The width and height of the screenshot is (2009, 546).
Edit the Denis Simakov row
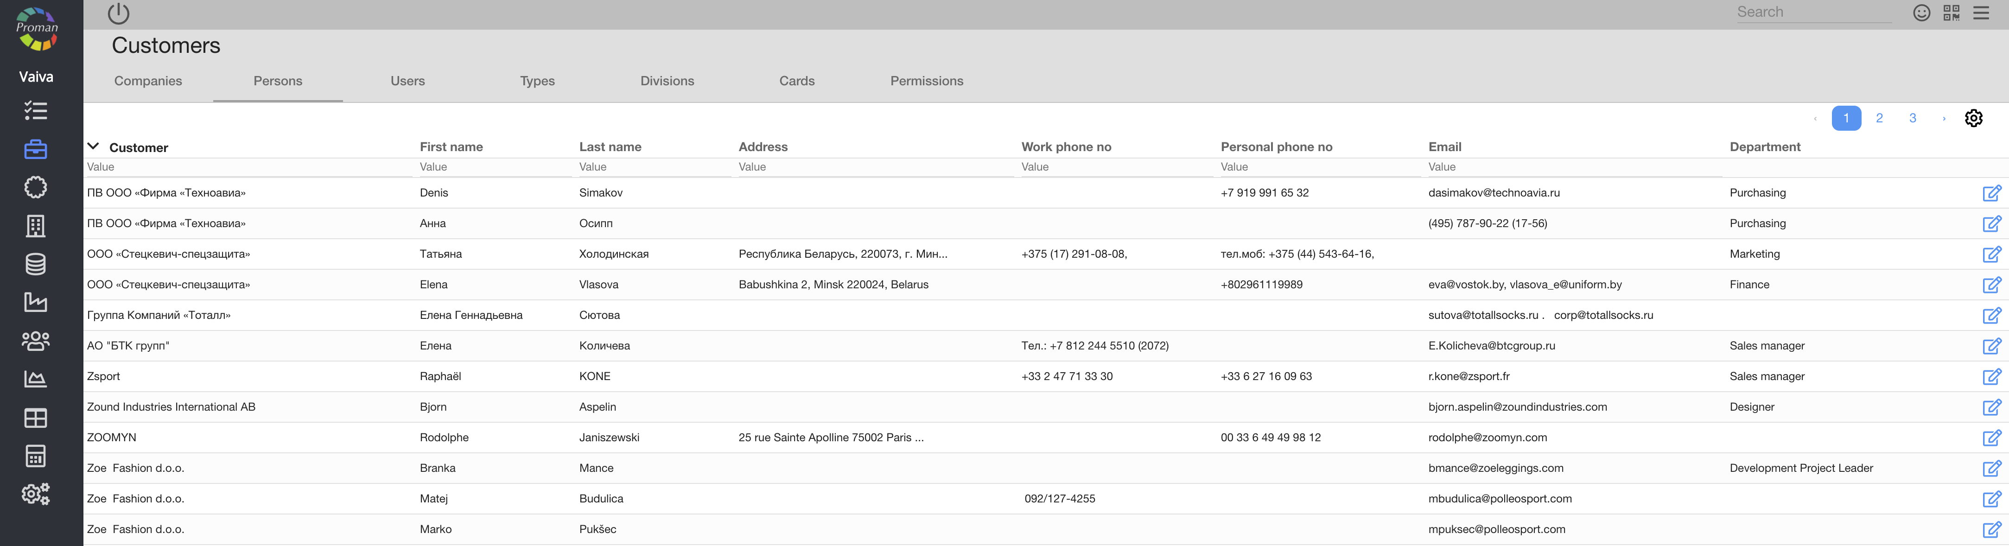tap(1991, 193)
